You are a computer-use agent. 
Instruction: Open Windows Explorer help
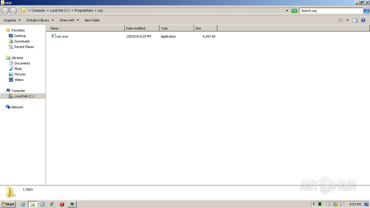(363, 20)
